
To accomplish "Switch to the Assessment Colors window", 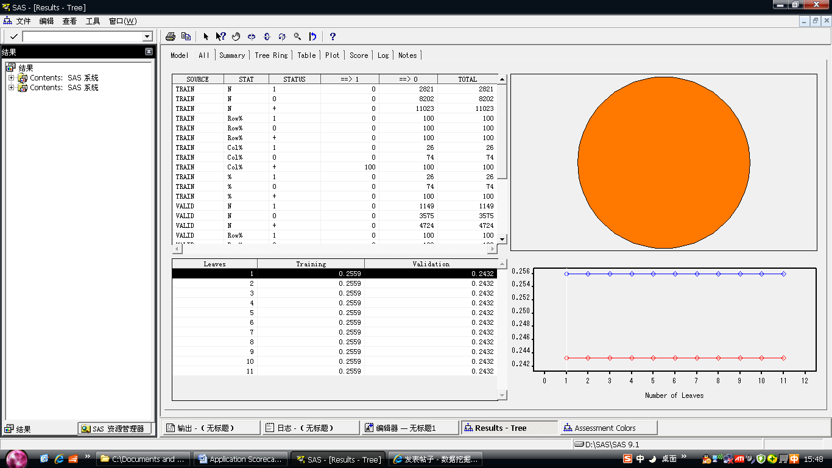I will pyautogui.click(x=604, y=428).
